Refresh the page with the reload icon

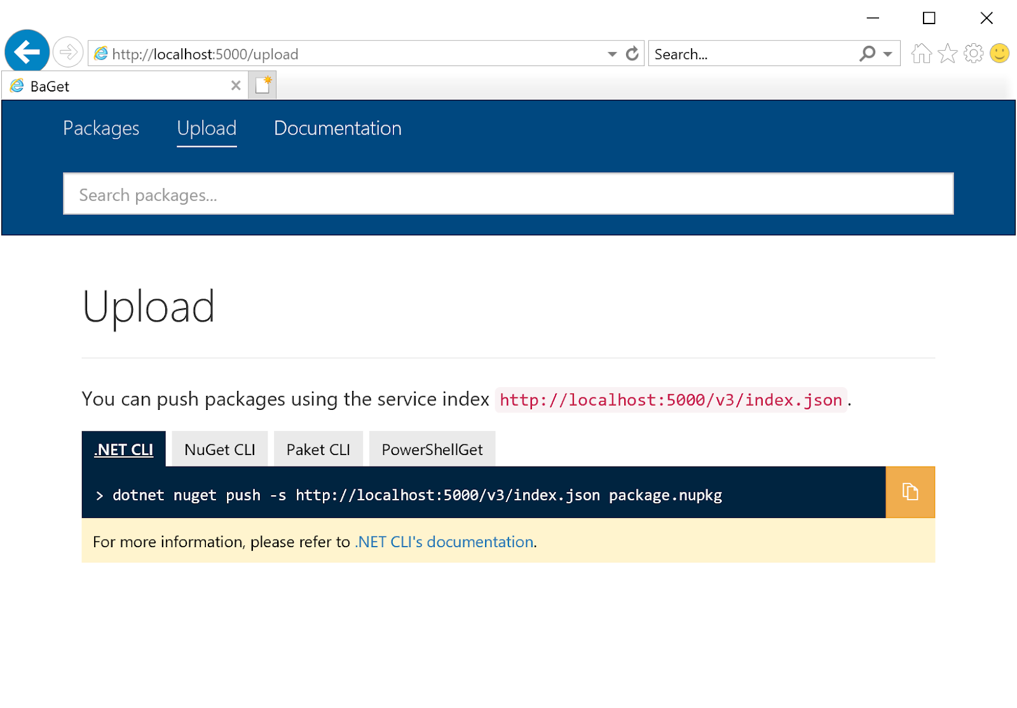click(x=632, y=54)
